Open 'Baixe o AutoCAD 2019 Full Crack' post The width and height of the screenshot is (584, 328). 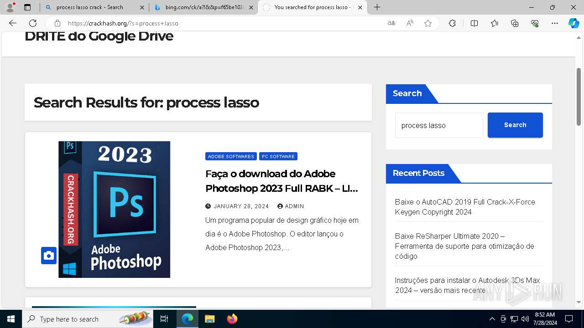click(465, 207)
